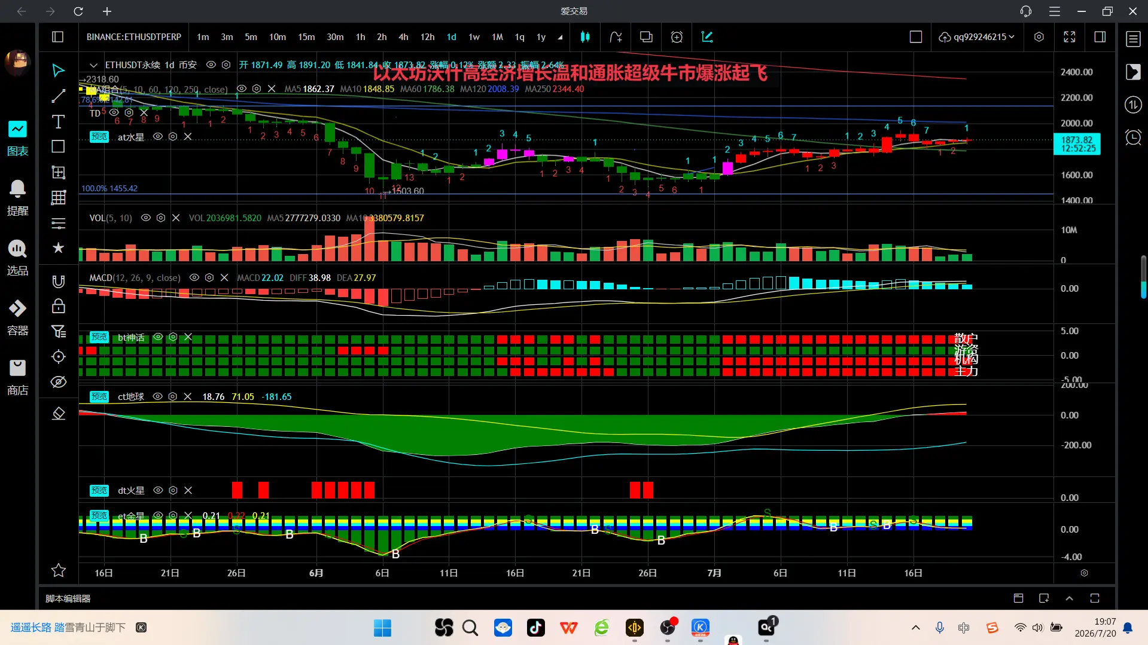
Task: Open the add alert clock icon
Action: [x=677, y=37]
